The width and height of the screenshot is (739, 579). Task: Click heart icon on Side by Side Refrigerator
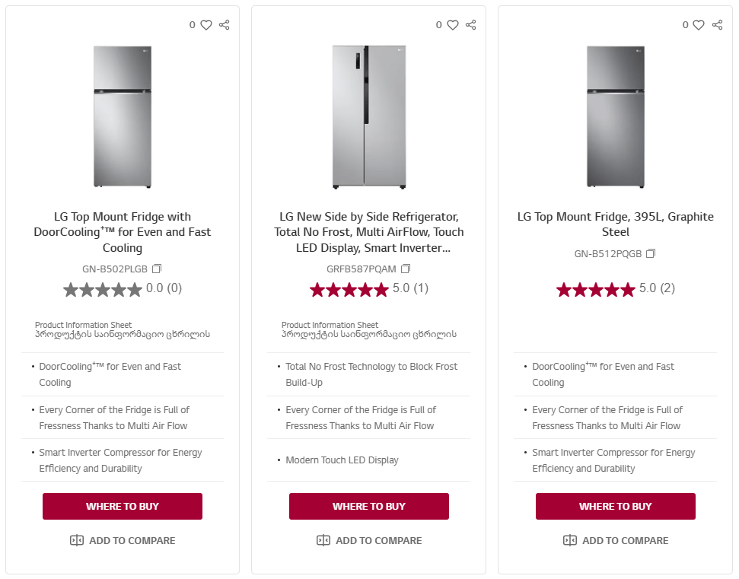[x=453, y=25]
